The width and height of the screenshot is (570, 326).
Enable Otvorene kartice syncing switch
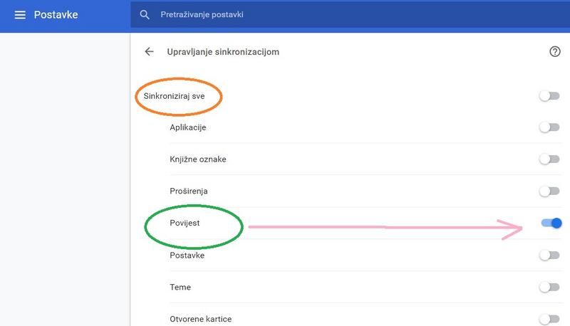click(549, 319)
